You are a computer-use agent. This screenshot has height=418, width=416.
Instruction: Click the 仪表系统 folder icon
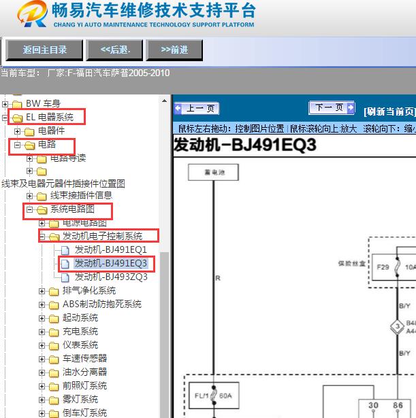point(54,346)
